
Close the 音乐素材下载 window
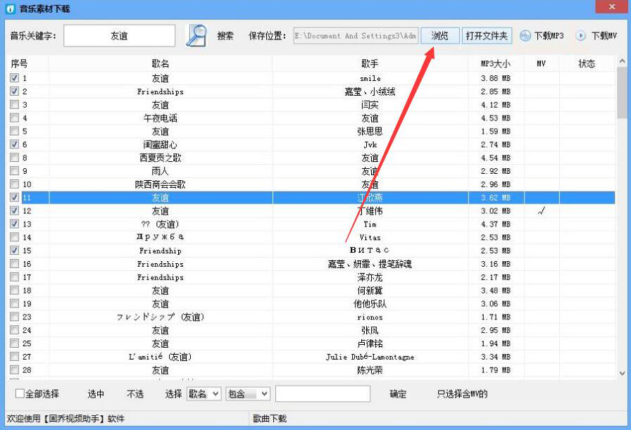[x=612, y=7]
